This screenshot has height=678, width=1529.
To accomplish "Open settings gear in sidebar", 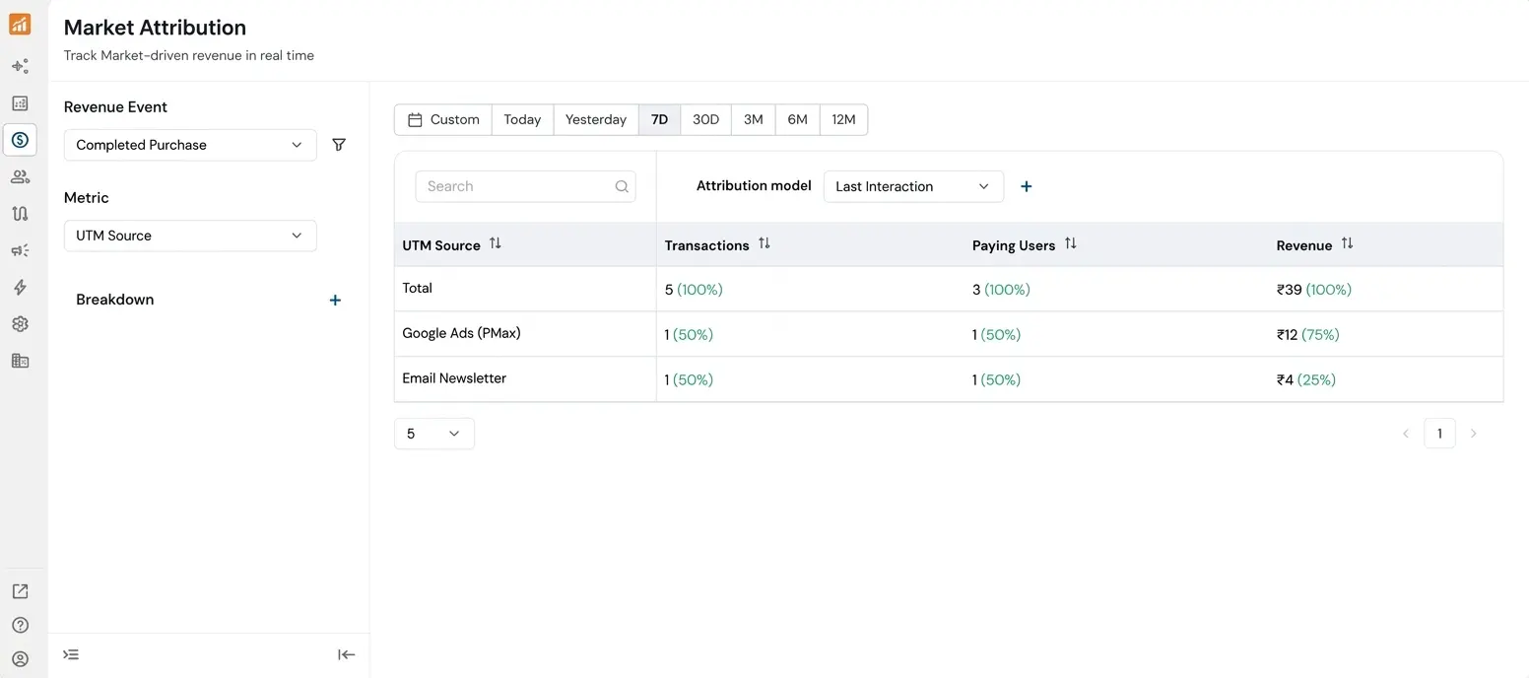I will [x=20, y=324].
